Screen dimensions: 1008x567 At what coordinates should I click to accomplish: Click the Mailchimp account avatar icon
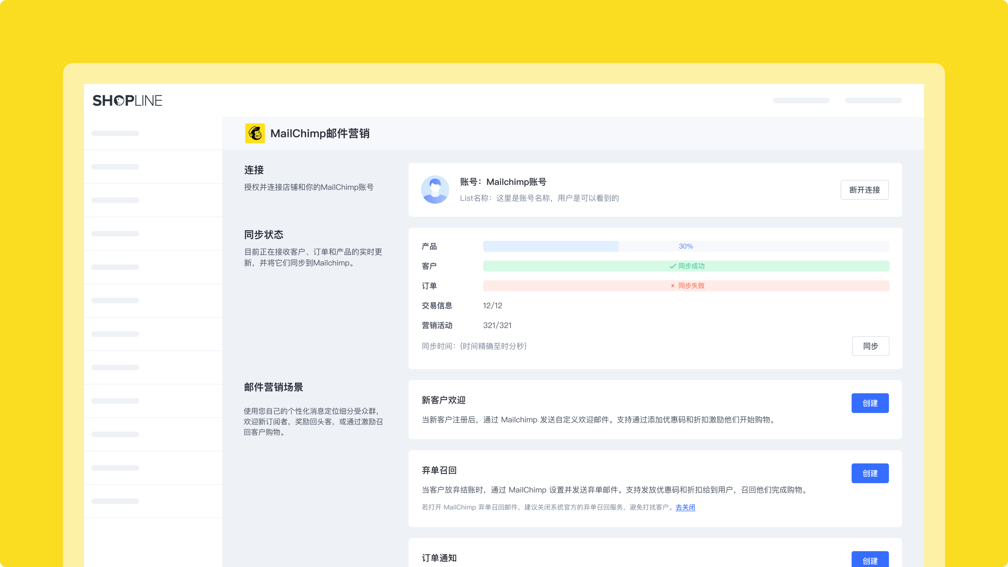pos(435,189)
